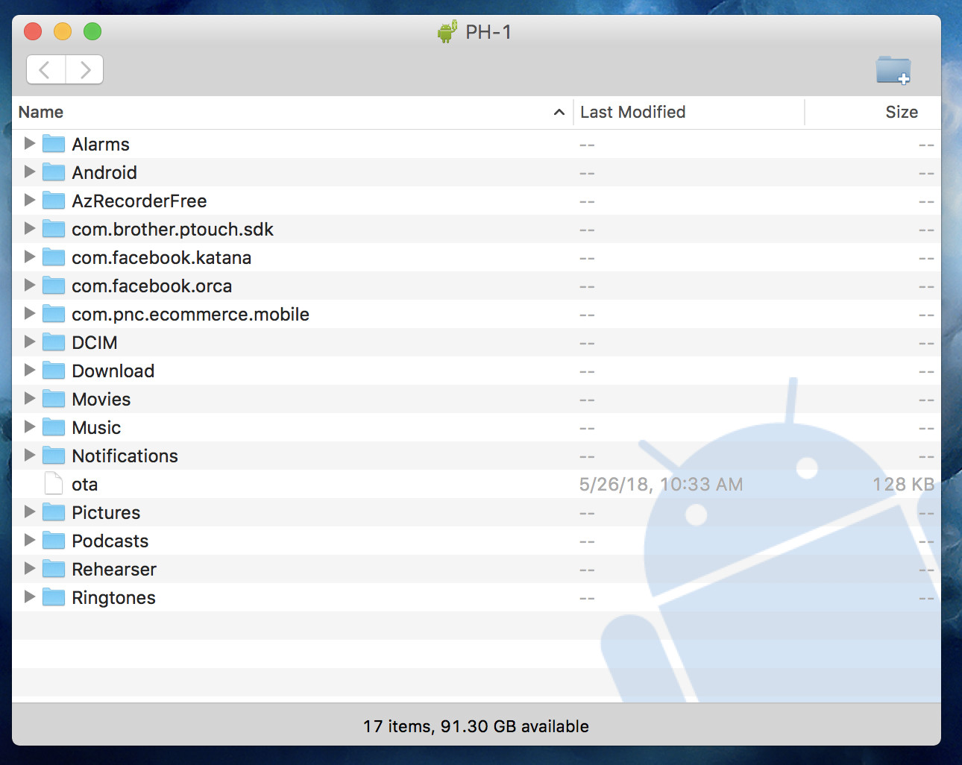
Task: Toggle sort direction caret in Name header
Action: 559,112
